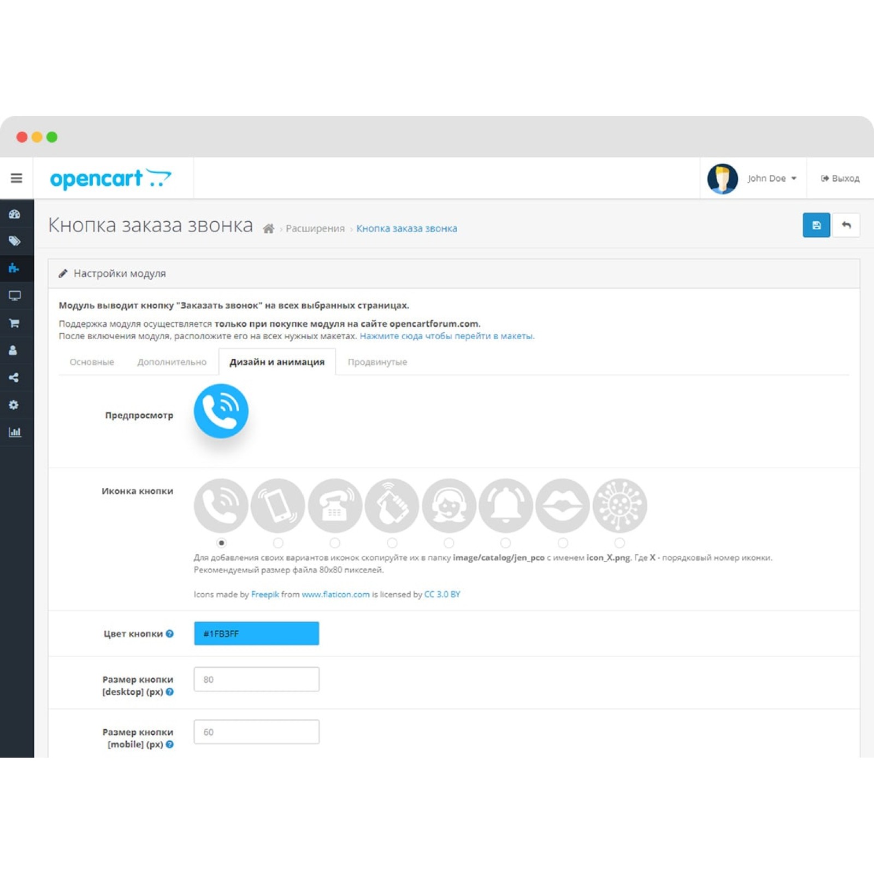Click help icon for mobile button size
Viewport: 874px width, 874px height.
(x=170, y=744)
